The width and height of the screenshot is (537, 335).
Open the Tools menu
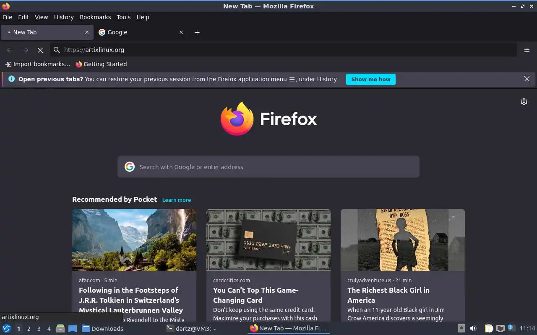(x=124, y=17)
